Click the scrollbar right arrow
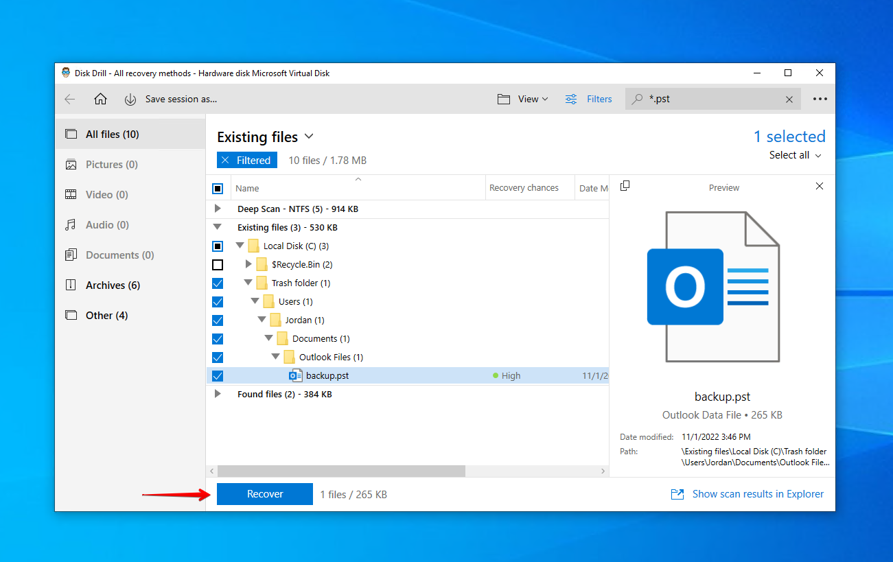 point(603,471)
